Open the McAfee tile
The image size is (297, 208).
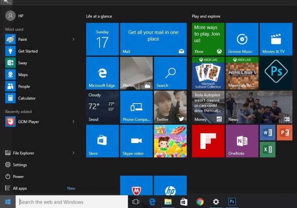pyautogui.click(x=136, y=185)
